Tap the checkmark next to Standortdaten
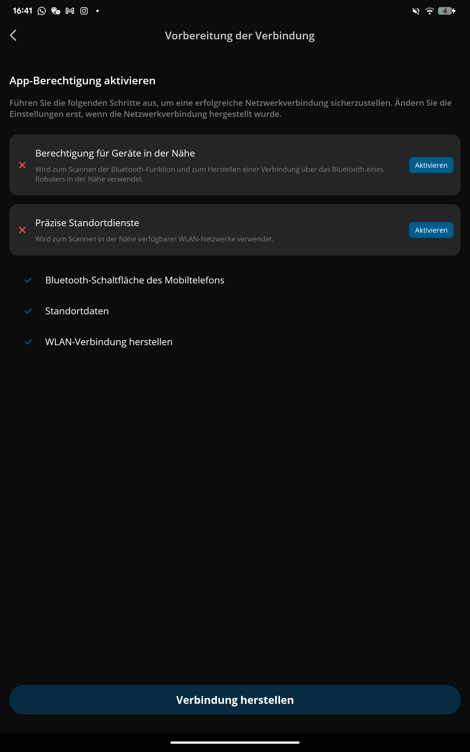Image resolution: width=470 pixels, height=752 pixels. 28,311
